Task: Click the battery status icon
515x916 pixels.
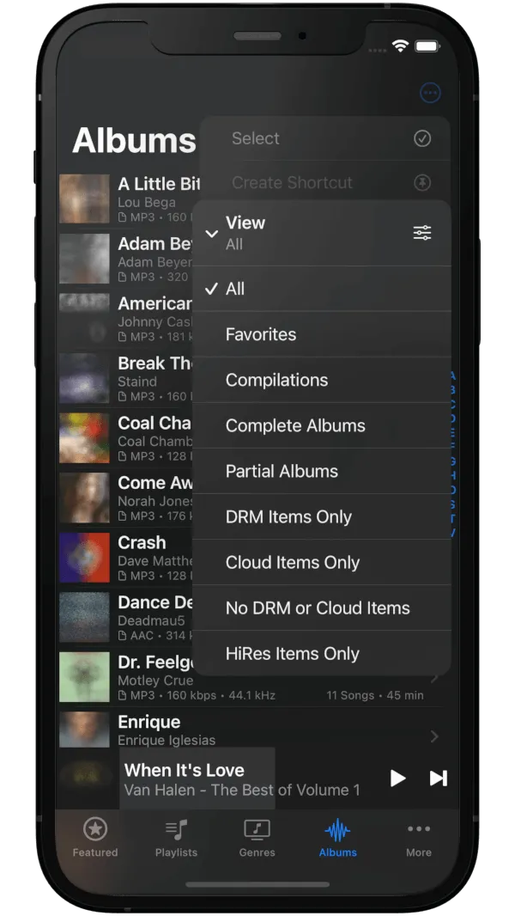Action: point(427,46)
